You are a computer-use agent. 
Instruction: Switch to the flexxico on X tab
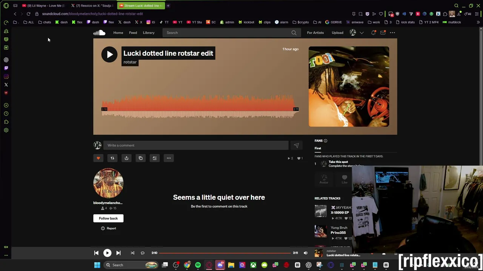(92, 6)
